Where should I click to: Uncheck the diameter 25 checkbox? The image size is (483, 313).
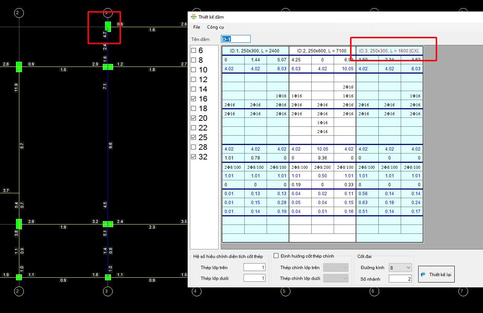point(193,138)
